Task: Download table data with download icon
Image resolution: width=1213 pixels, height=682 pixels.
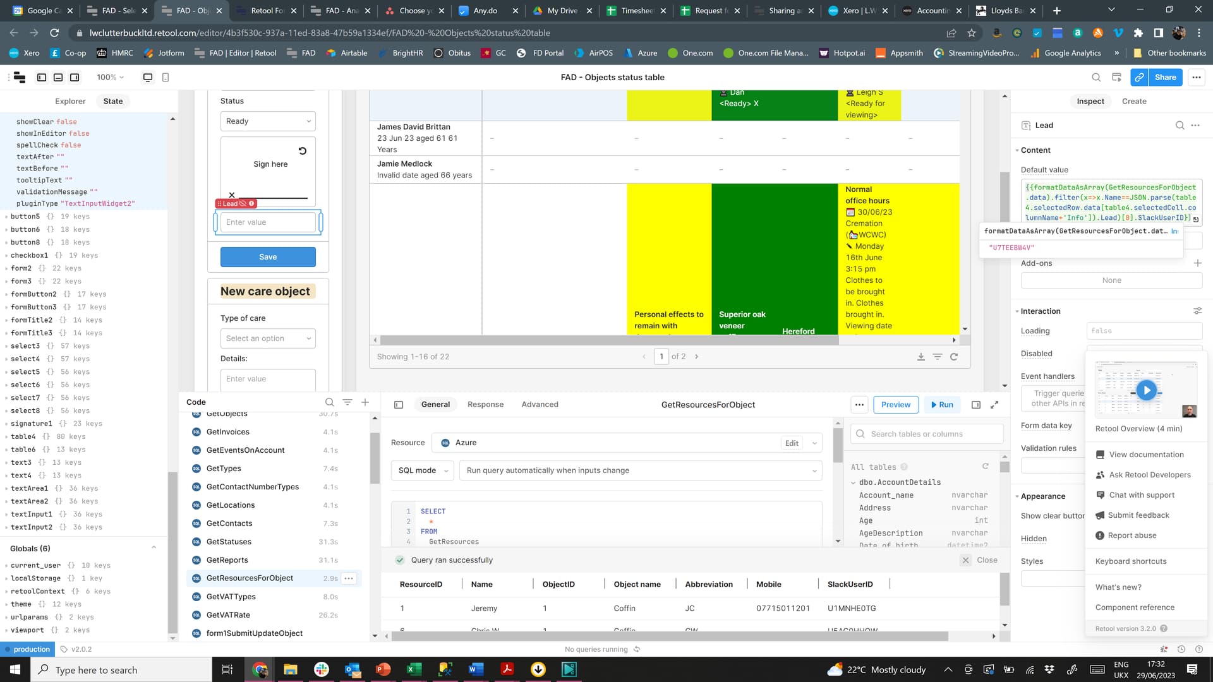Action: pyautogui.click(x=921, y=357)
